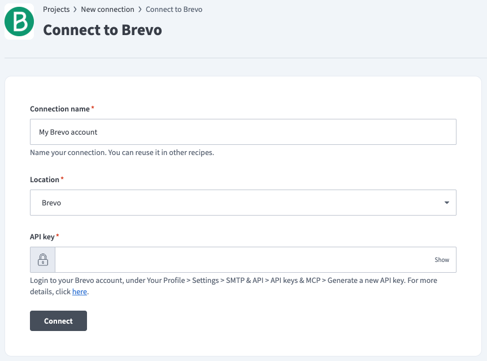Click the required asterisk next to API key
Viewport: 487px width, 361px height.
59,237
